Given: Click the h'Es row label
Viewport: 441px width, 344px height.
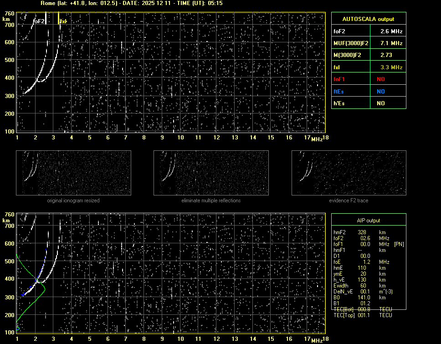Looking at the screenshot, I should click(339, 103).
